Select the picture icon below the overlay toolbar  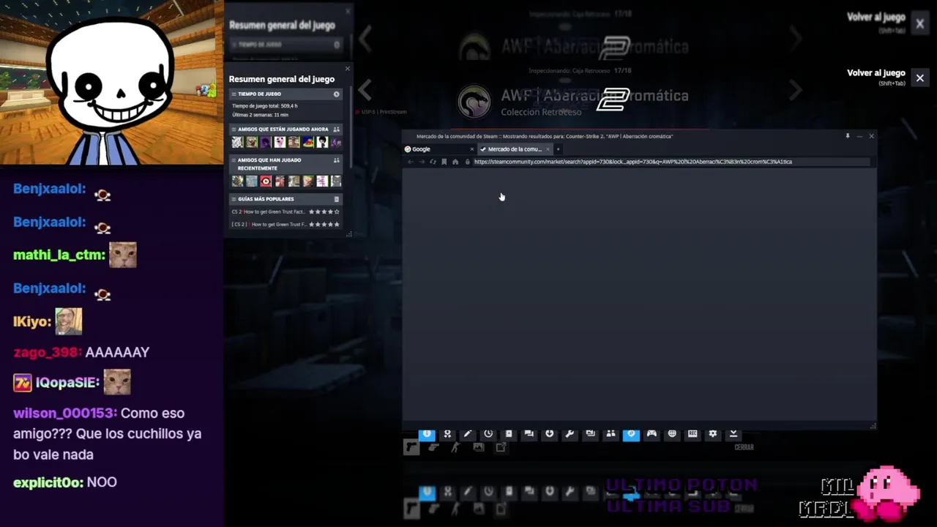point(478,447)
